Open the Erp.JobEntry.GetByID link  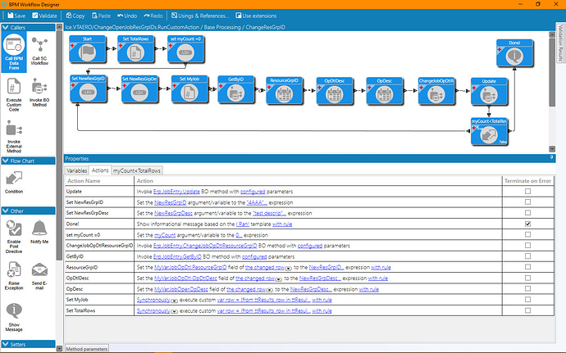pyautogui.click(x=178, y=256)
